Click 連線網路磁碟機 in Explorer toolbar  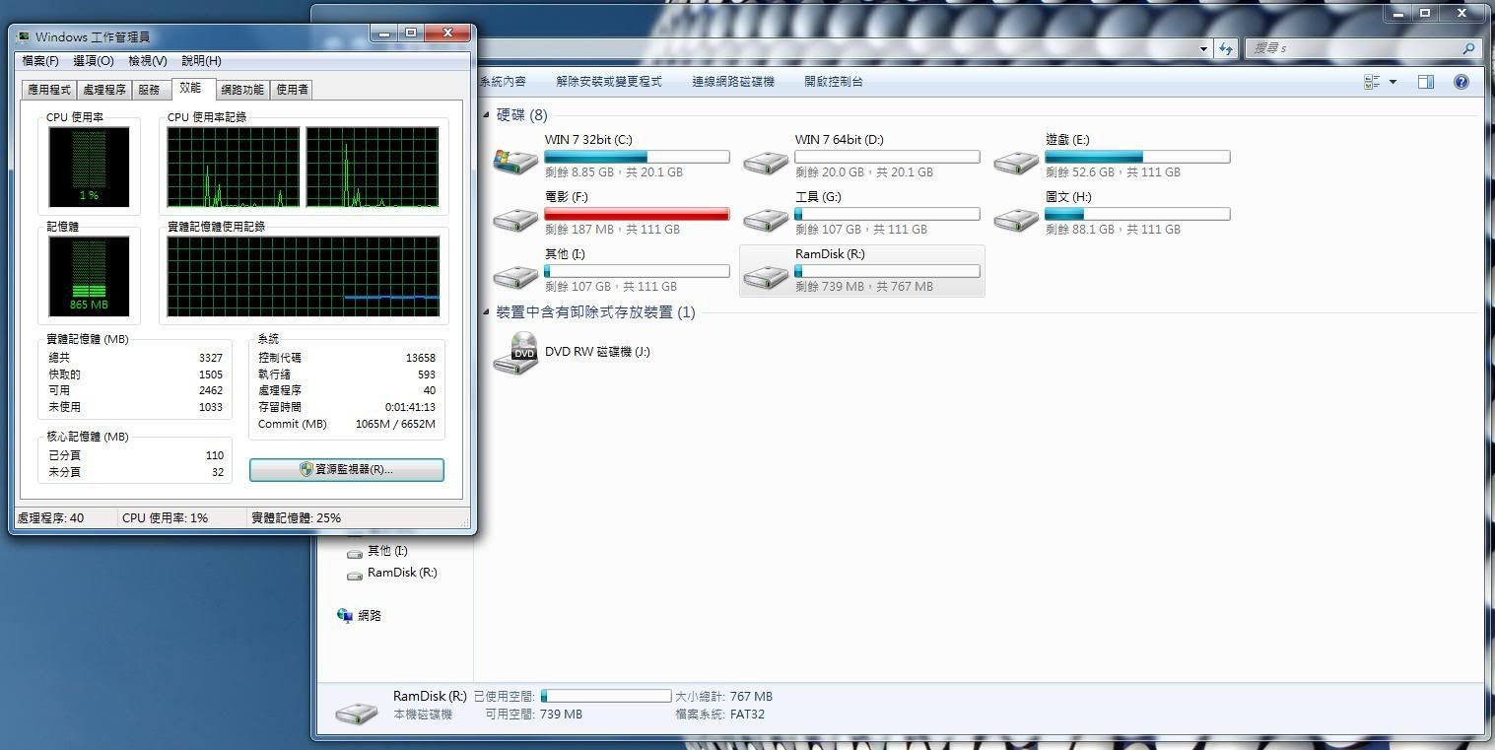(733, 82)
